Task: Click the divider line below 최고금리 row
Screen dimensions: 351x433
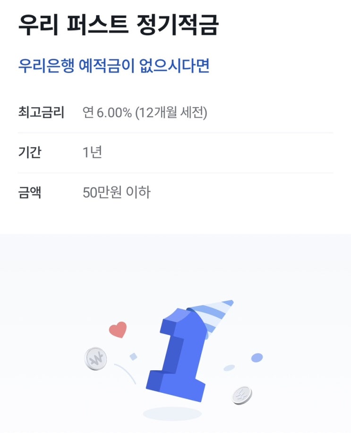Action: [175, 133]
